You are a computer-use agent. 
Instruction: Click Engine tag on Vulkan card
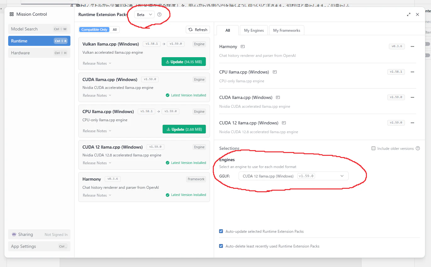pyautogui.click(x=199, y=44)
